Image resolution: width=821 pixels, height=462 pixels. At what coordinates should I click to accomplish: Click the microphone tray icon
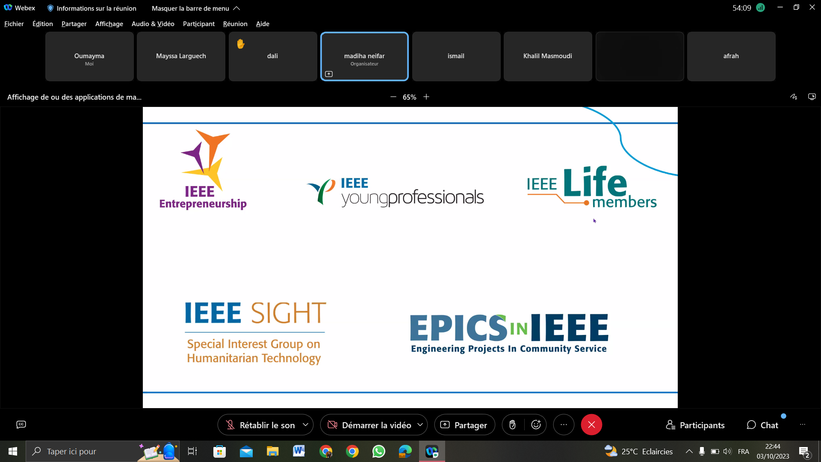702,451
